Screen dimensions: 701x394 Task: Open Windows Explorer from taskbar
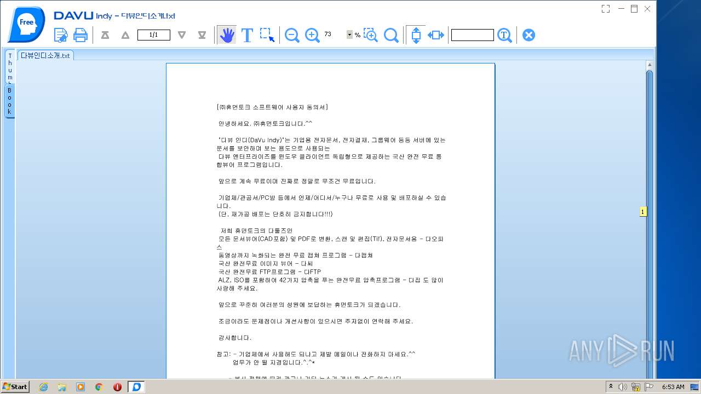pyautogui.click(x=62, y=387)
